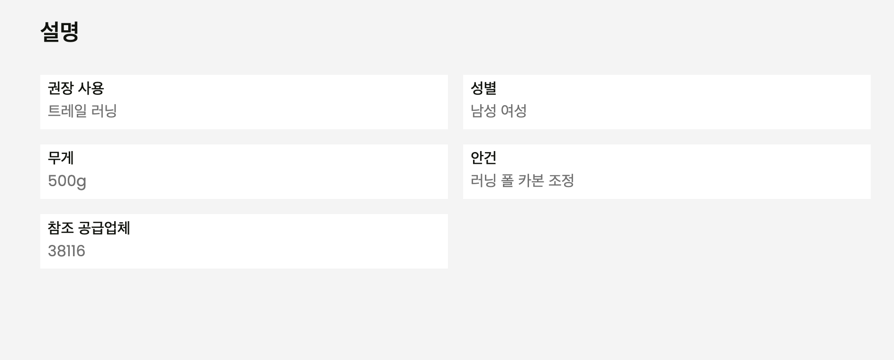Click the 안건 field label
The image size is (894, 360).
tap(483, 158)
